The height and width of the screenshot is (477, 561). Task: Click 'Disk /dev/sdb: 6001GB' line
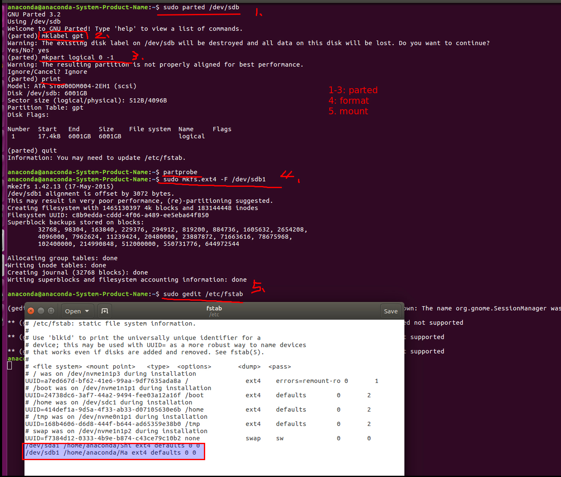tap(47, 93)
